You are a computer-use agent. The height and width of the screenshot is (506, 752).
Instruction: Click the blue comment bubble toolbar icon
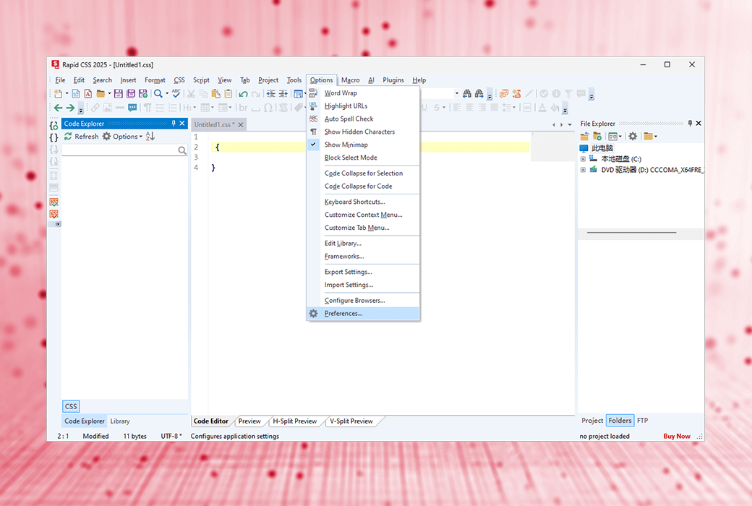(132, 108)
